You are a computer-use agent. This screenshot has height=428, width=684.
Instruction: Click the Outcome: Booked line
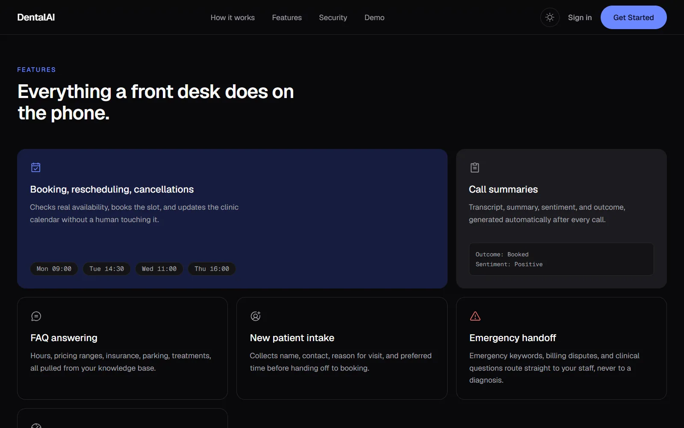point(502,254)
